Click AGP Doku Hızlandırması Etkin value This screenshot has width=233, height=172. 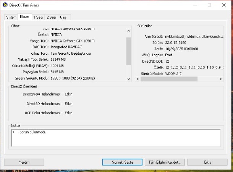pyautogui.click(x=68, y=113)
